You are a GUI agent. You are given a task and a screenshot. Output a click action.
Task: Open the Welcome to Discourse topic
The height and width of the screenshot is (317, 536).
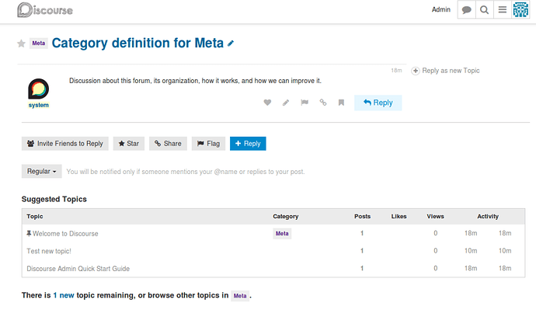coord(65,234)
